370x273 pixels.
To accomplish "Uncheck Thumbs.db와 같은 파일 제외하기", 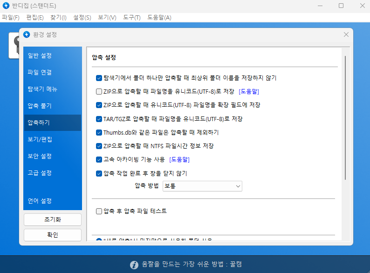I will click(x=99, y=133).
